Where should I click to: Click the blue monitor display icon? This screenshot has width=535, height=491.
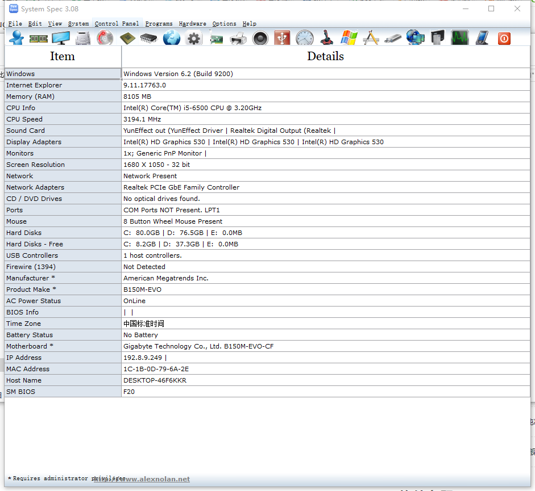point(61,38)
